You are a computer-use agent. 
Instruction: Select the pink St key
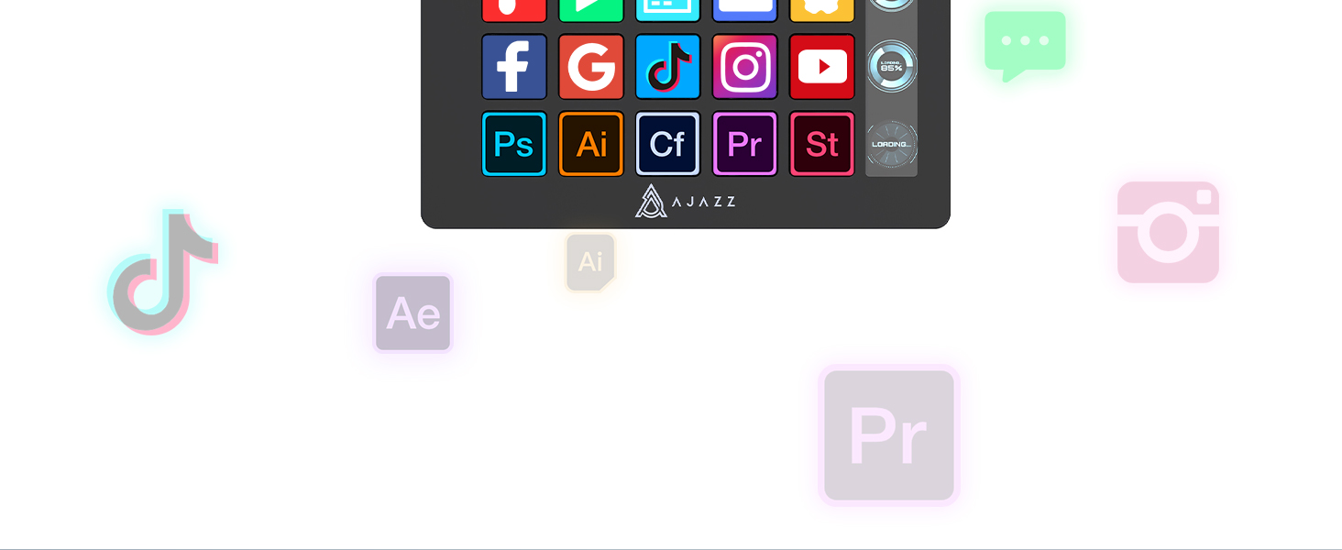[x=822, y=144]
